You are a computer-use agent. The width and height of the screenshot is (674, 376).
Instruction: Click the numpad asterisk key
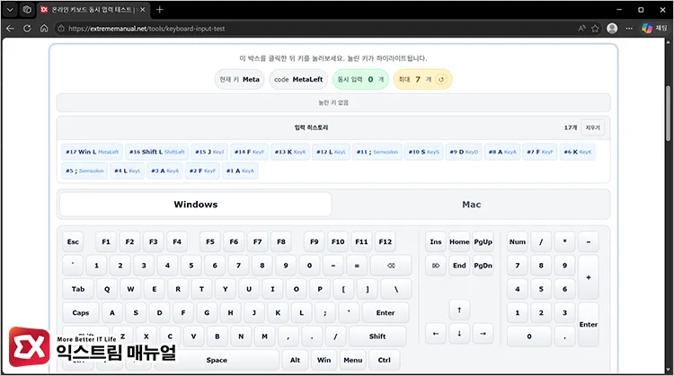point(564,241)
